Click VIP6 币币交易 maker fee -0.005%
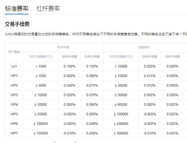 point(70,124)
